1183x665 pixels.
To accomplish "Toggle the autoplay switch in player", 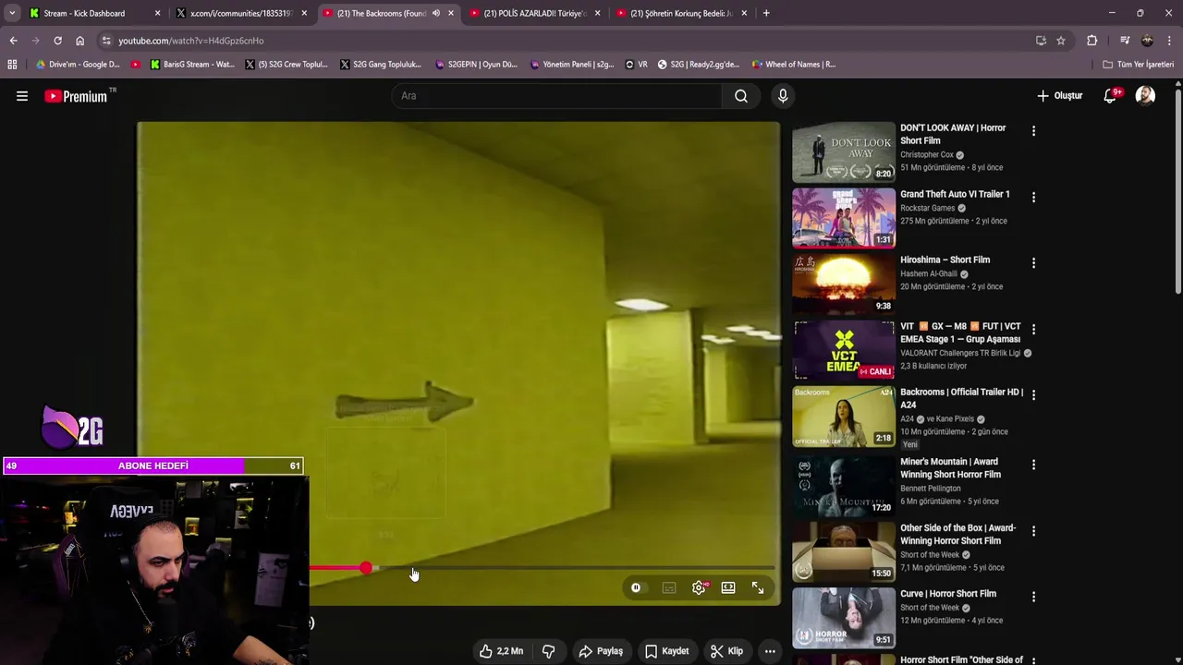I will [x=636, y=587].
